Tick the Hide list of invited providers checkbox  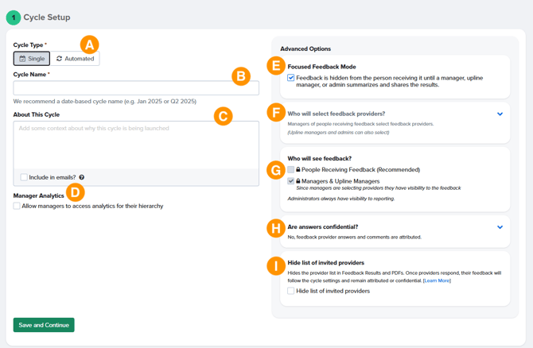point(291,292)
